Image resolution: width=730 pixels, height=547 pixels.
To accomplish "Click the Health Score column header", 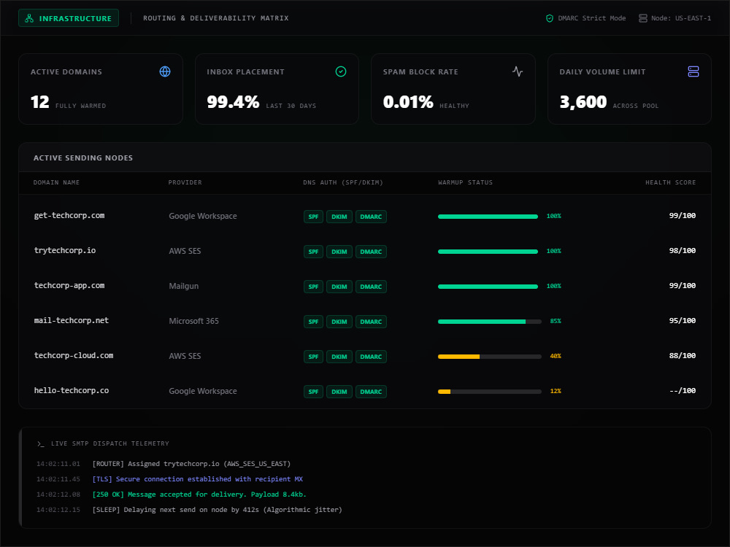I will [670, 182].
